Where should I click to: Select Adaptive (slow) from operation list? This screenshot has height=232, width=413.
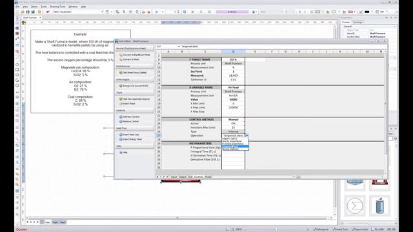[x=235, y=139]
